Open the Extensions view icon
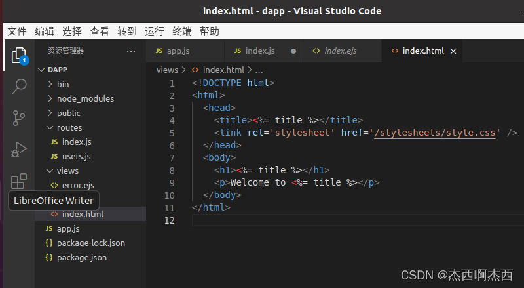The image size is (524, 288). tap(19, 181)
